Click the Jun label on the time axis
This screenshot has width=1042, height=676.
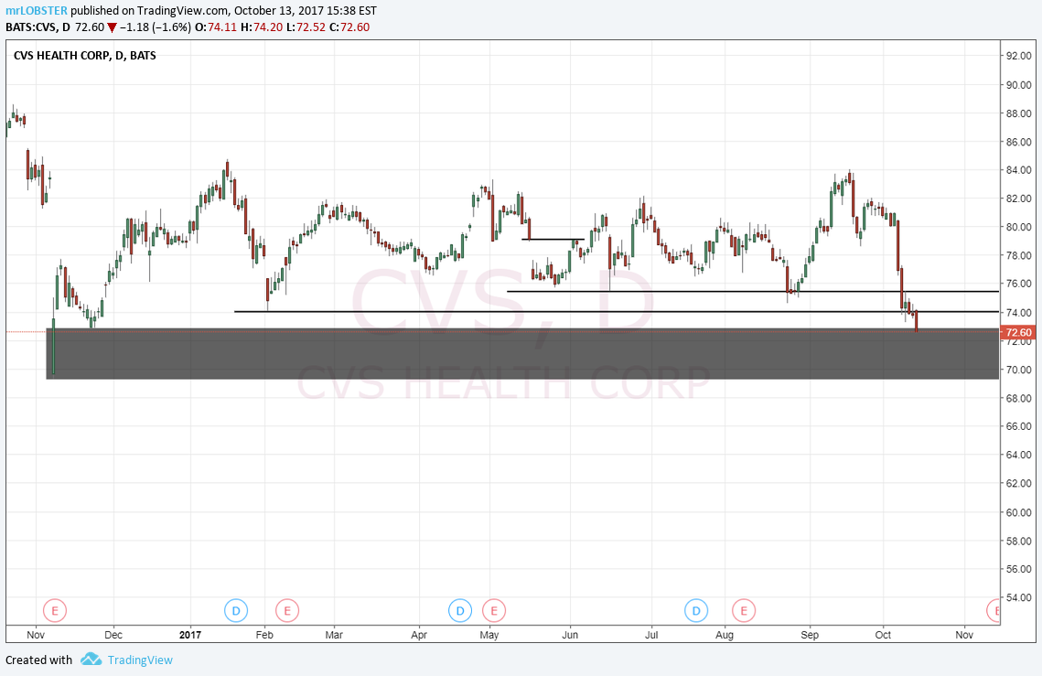[x=570, y=635]
